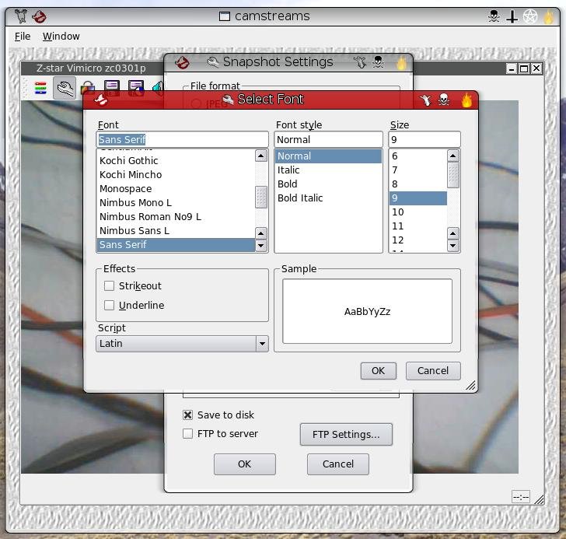Image resolution: width=566 pixels, height=539 pixels.
Task: Click the ghost icon in Snapshot Settings title bar
Action: pyautogui.click(x=360, y=62)
